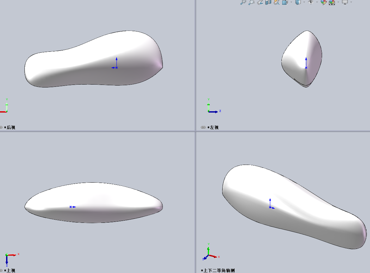The image size is (370, 273).
Task: Open the Apply Scene dropdown arrow
Action: point(338,2)
